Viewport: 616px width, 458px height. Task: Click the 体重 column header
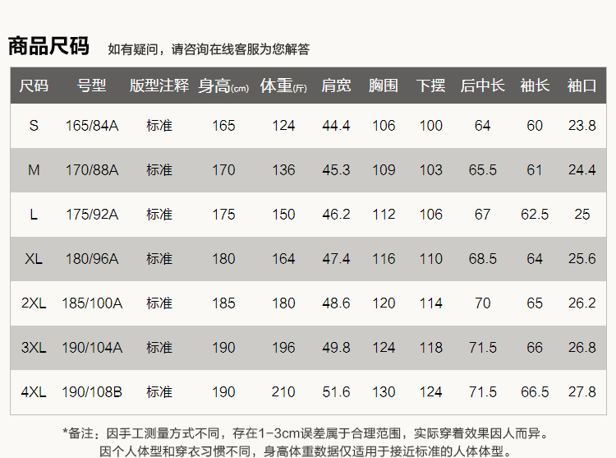pyautogui.click(x=283, y=86)
